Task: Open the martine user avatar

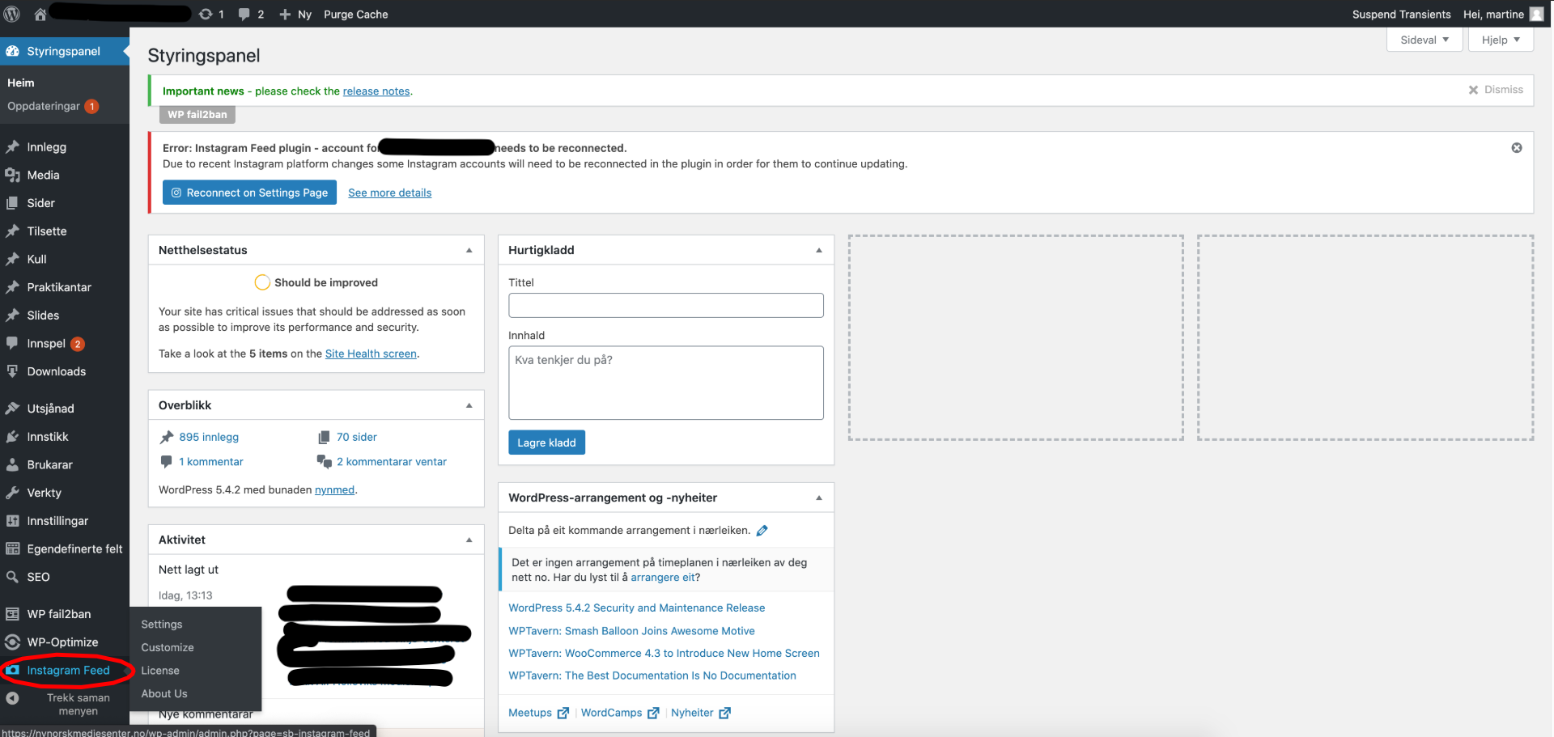Action: click(x=1536, y=14)
